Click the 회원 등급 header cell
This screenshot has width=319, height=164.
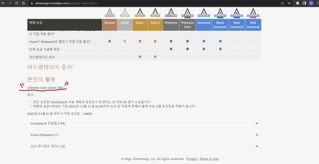tap(65, 25)
